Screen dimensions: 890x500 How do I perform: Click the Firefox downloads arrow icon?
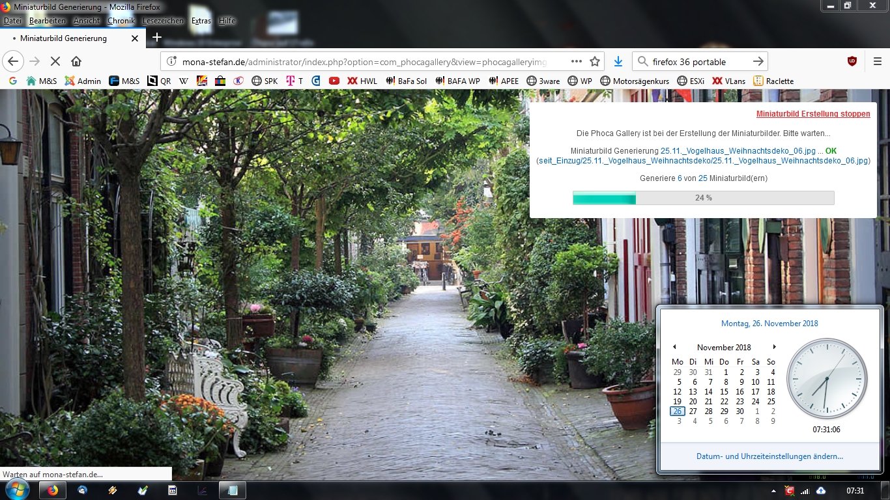point(618,61)
